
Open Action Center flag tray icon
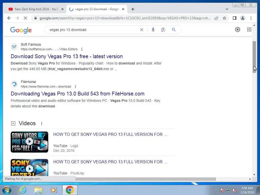click(x=222, y=190)
